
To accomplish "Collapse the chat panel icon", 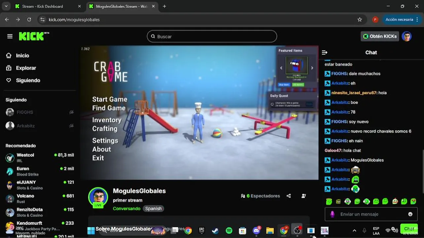I will click(325, 53).
